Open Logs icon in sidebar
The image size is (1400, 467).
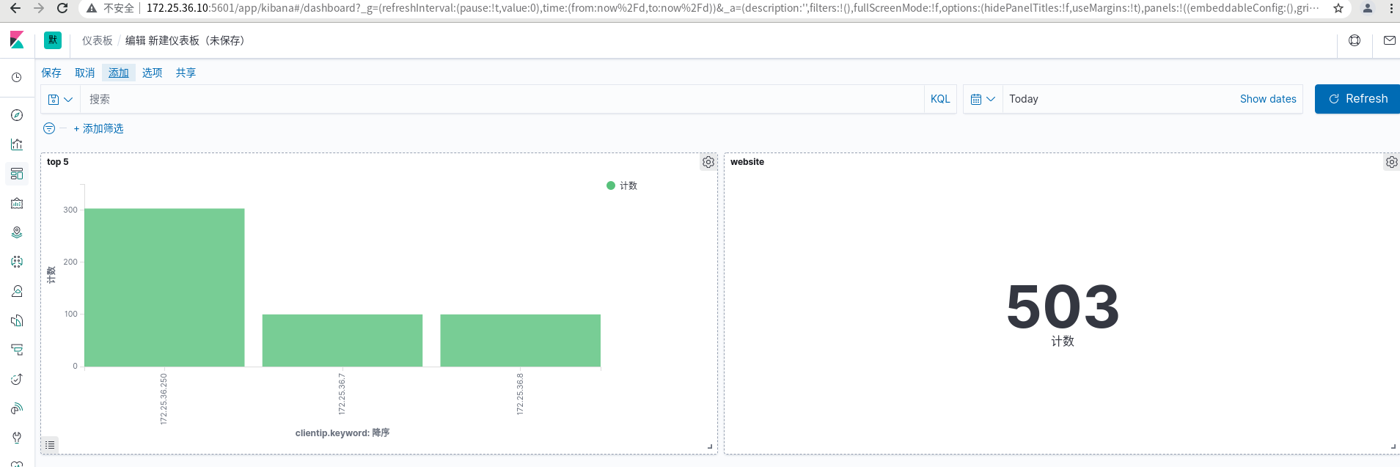17,320
